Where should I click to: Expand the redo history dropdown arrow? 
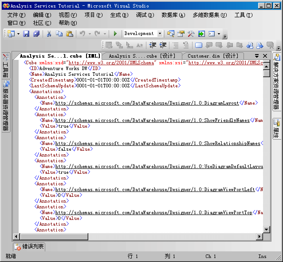click(105, 34)
